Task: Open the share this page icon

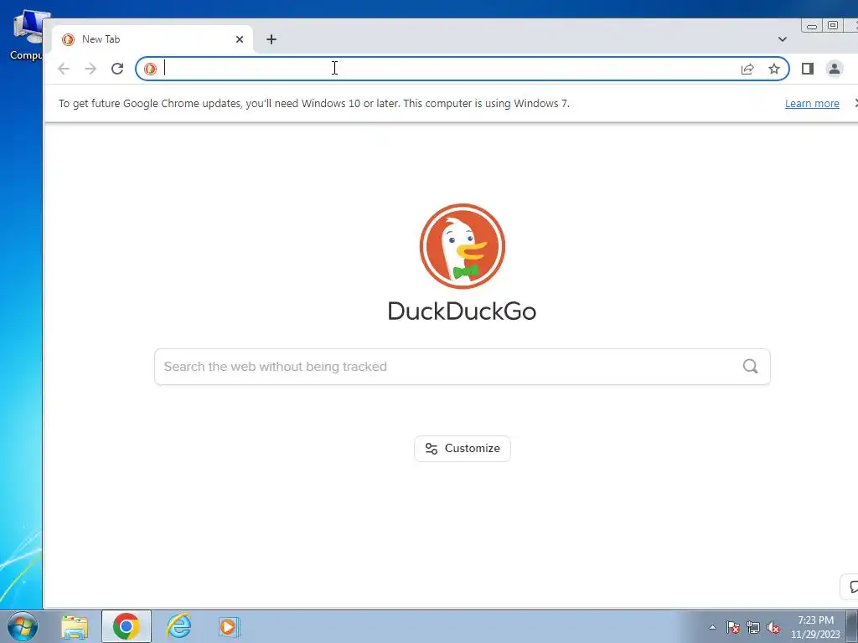Action: pyautogui.click(x=747, y=69)
